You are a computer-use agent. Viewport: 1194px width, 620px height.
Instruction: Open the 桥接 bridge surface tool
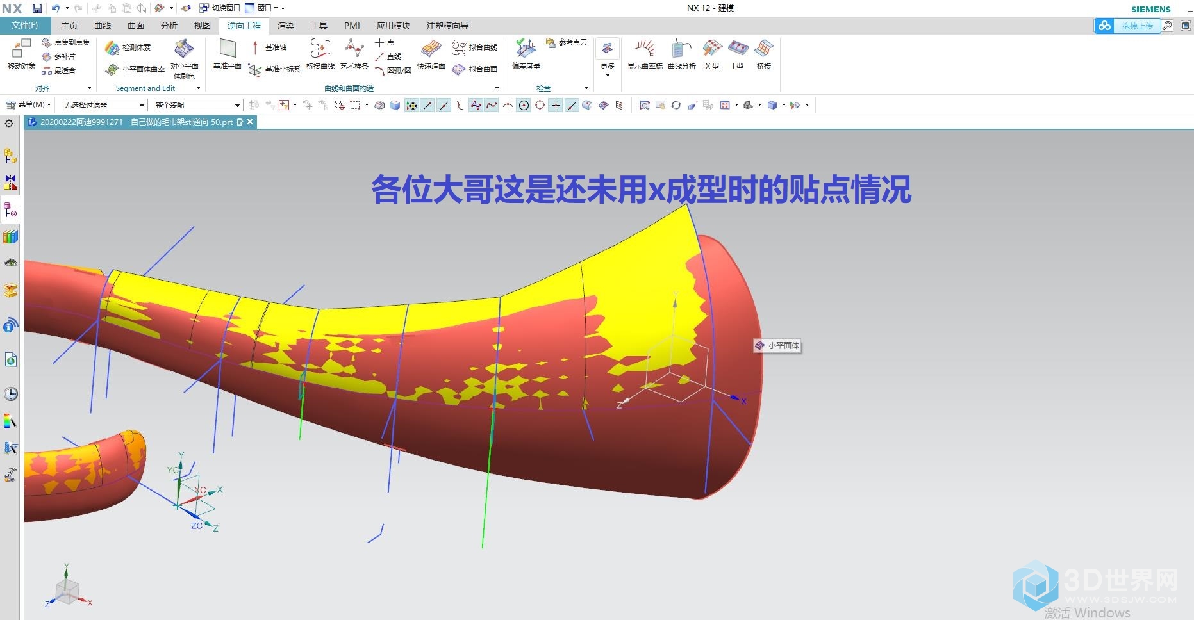pyautogui.click(x=764, y=54)
